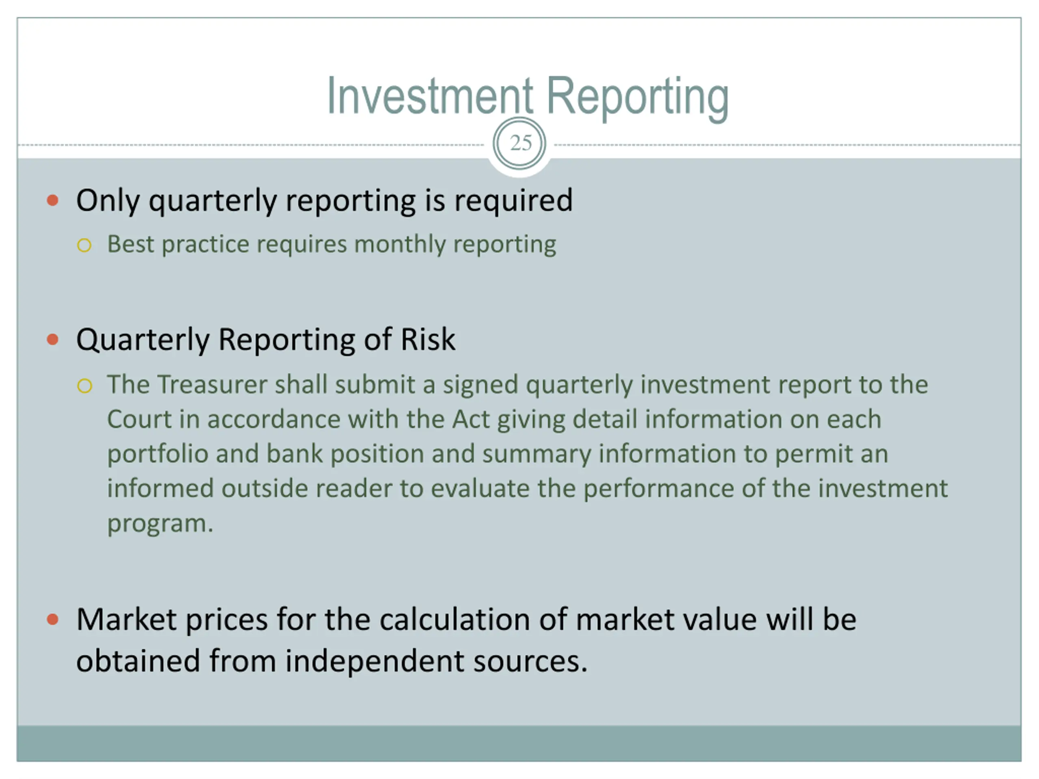Click the word 'Court' in the paragraph

[x=140, y=419]
